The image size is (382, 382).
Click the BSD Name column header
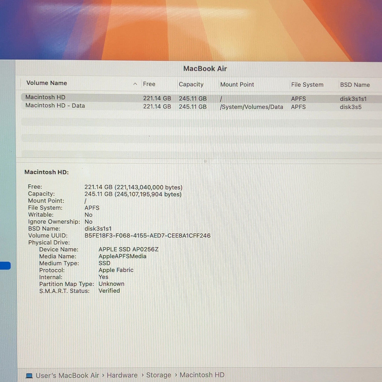pyautogui.click(x=355, y=85)
